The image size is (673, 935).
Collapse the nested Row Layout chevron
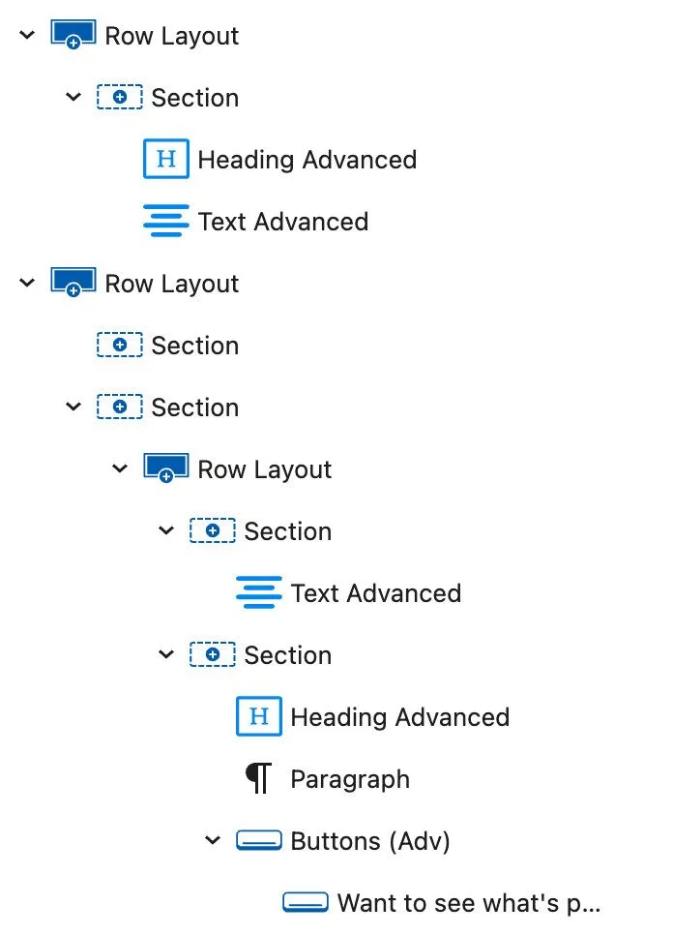[x=120, y=469]
